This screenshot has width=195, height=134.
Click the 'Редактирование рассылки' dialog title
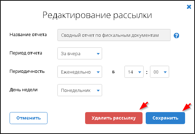tap(97, 16)
